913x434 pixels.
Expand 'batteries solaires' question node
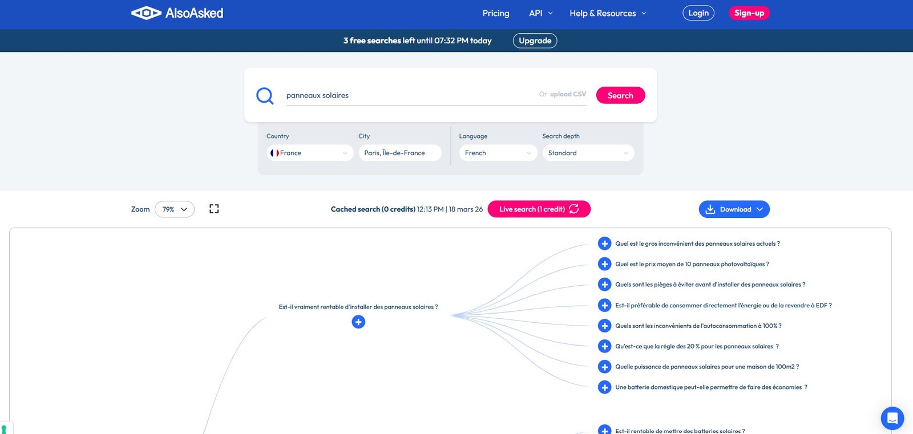pos(605,430)
